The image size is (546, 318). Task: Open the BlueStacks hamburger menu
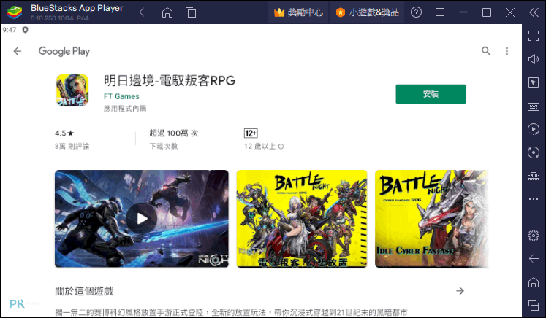coord(440,12)
